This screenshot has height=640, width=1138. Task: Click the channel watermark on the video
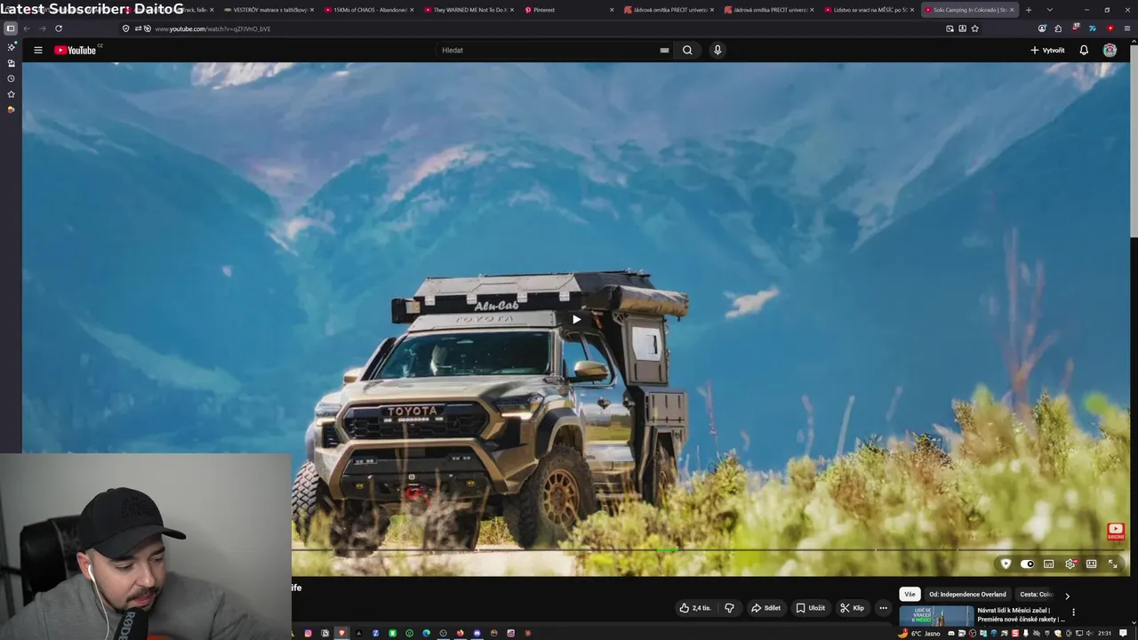(x=1116, y=532)
